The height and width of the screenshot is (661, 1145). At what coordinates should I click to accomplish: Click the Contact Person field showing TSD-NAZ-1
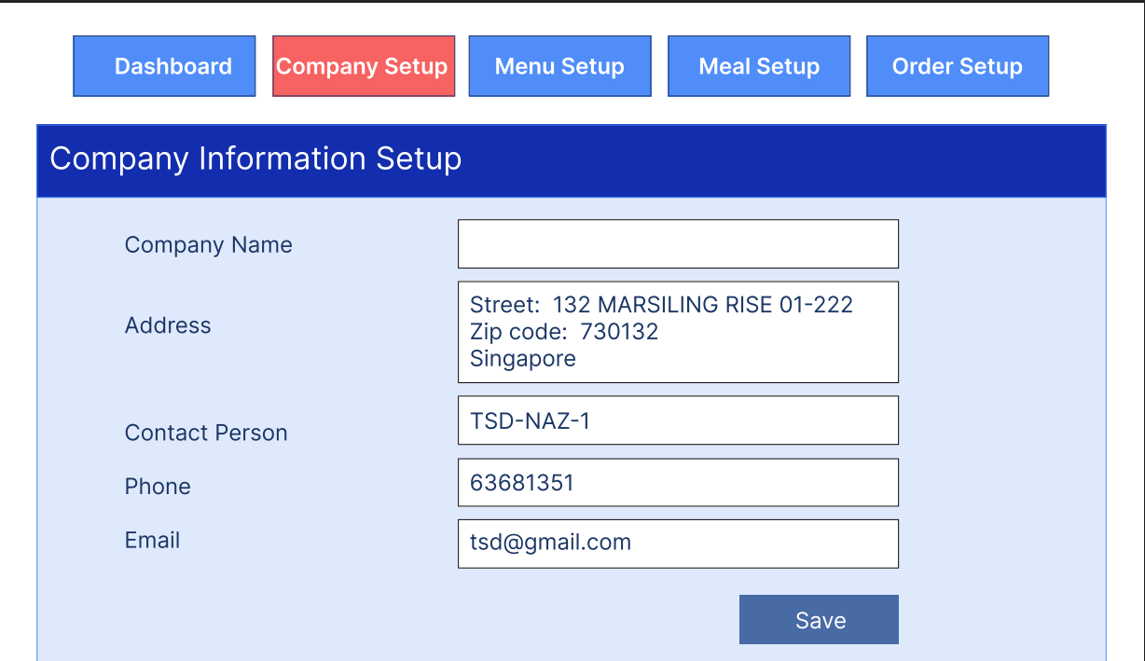(678, 420)
